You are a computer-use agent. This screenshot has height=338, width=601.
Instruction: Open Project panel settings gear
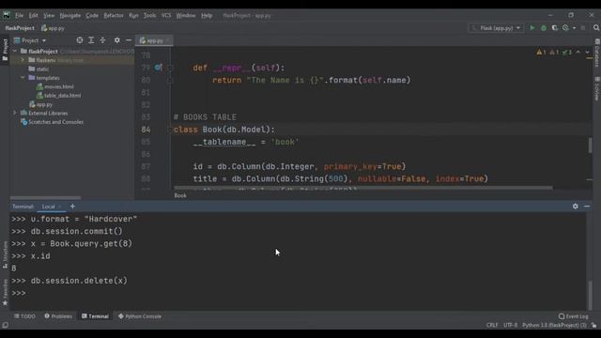pos(116,40)
